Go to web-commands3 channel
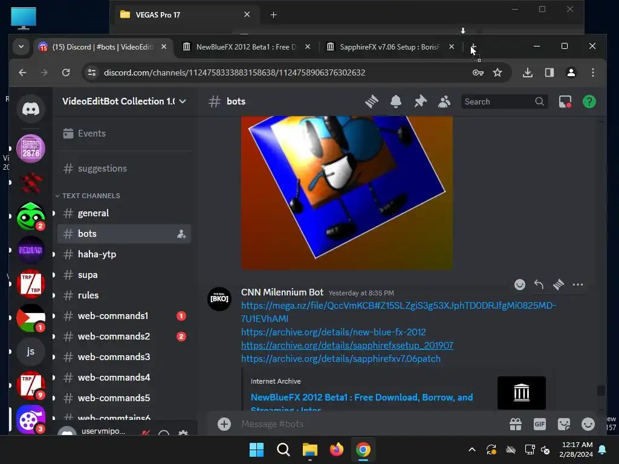Screen dimensions: 619x464 pos(125,357)
